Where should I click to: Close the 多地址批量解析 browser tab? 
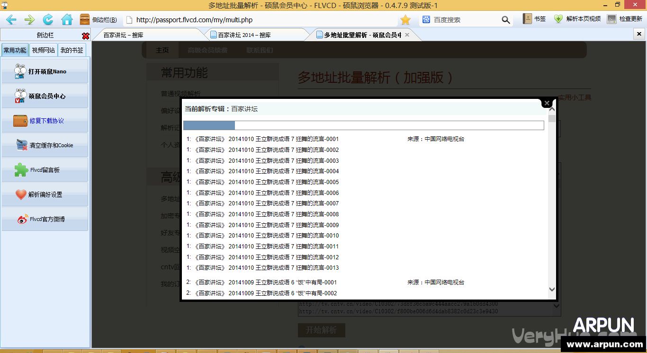(x=407, y=35)
